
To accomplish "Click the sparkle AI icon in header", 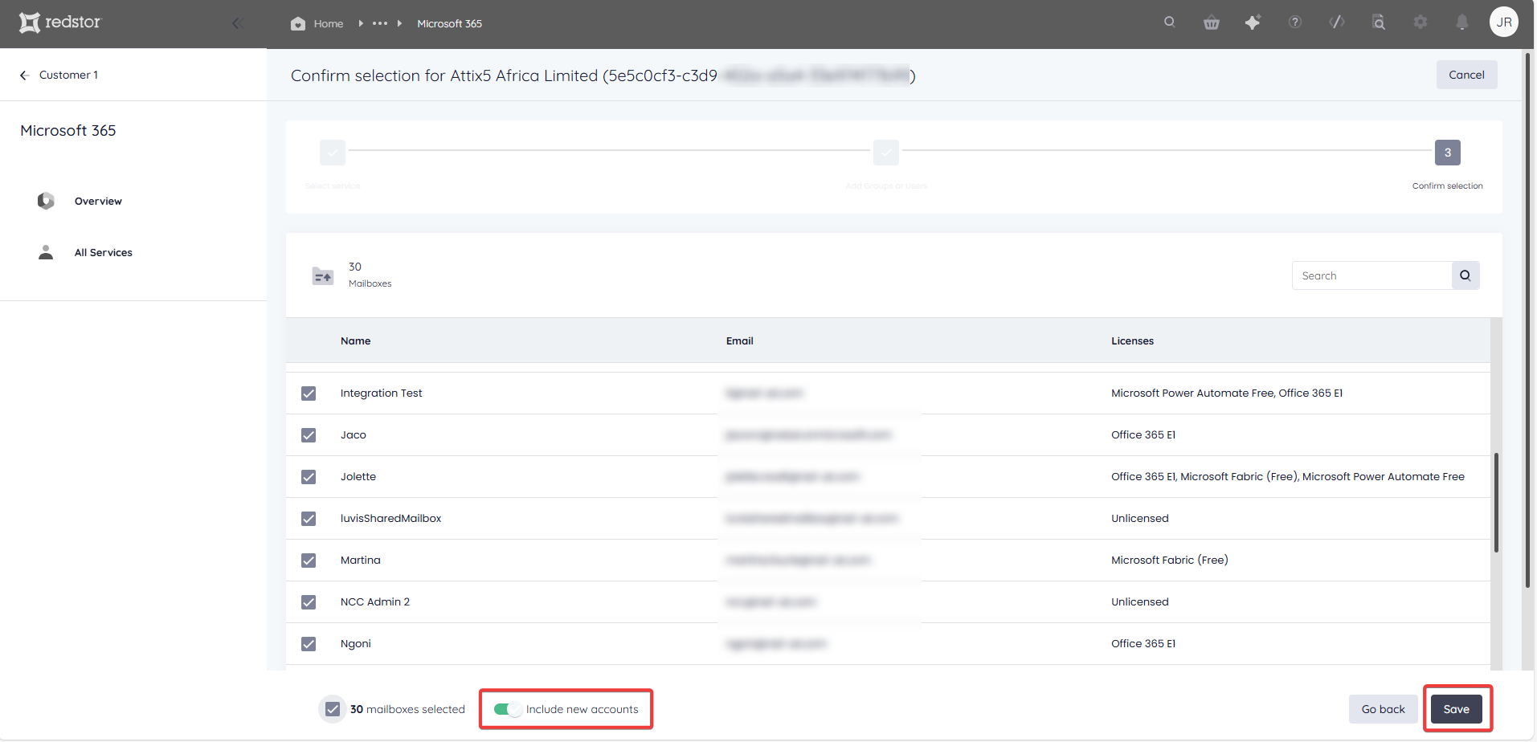I will 1253,22.
